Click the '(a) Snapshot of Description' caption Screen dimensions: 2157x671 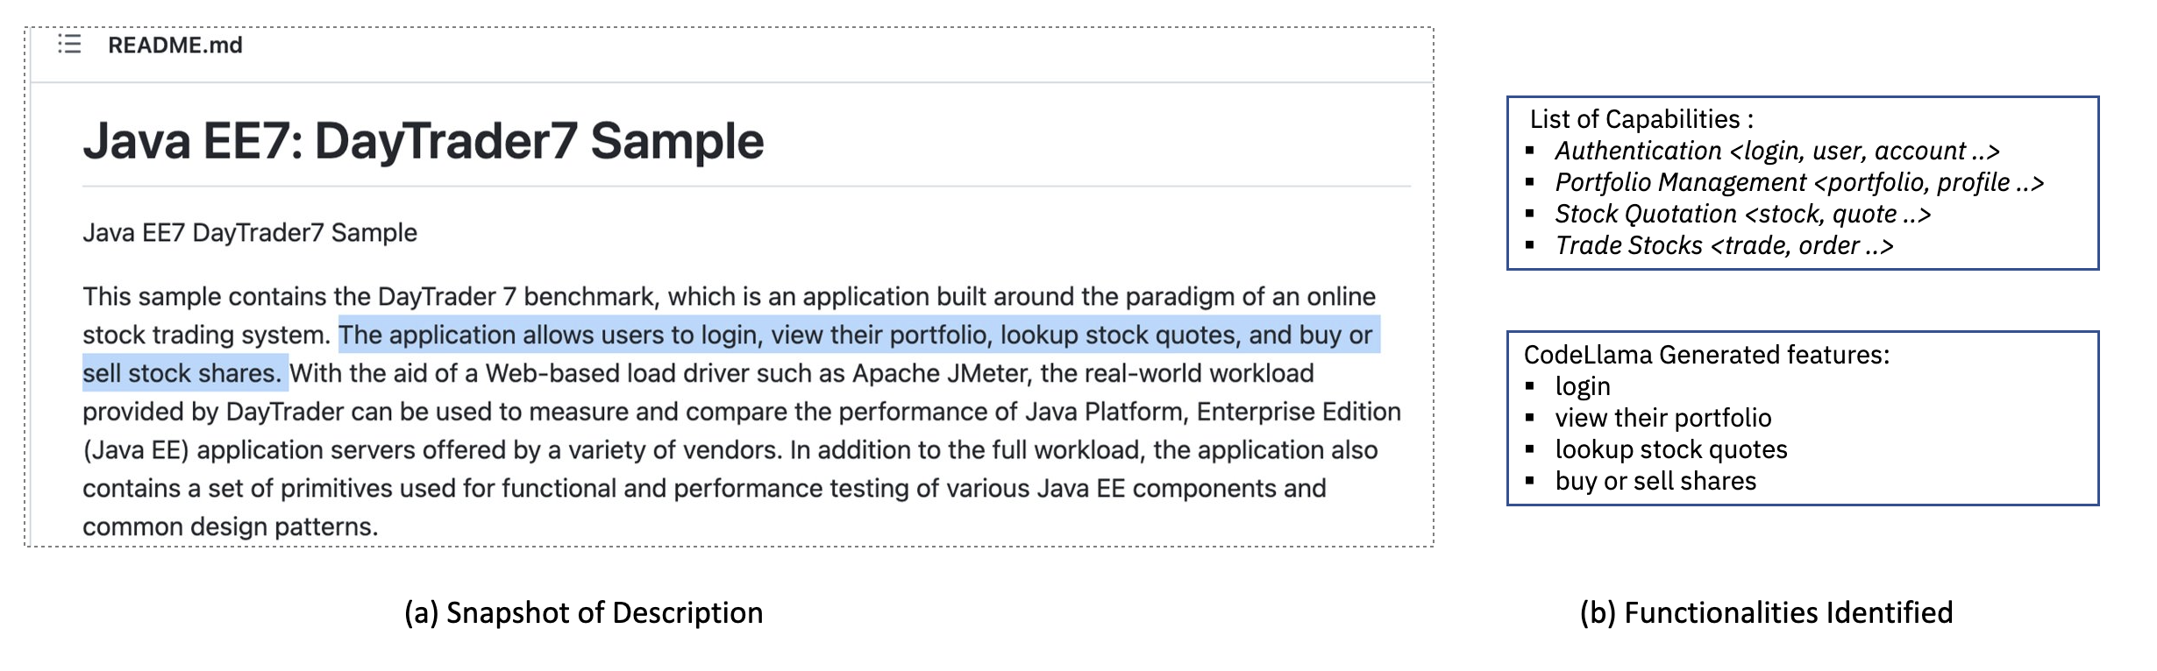tap(583, 612)
